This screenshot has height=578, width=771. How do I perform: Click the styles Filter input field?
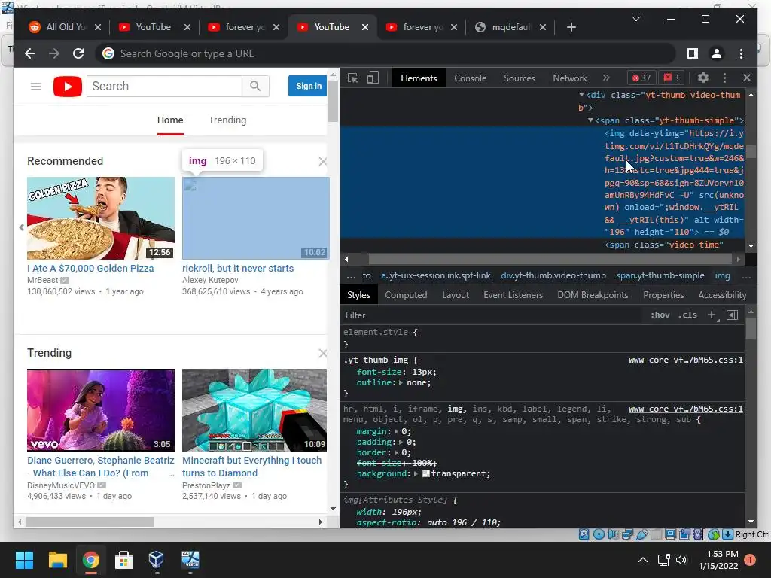click(x=492, y=315)
